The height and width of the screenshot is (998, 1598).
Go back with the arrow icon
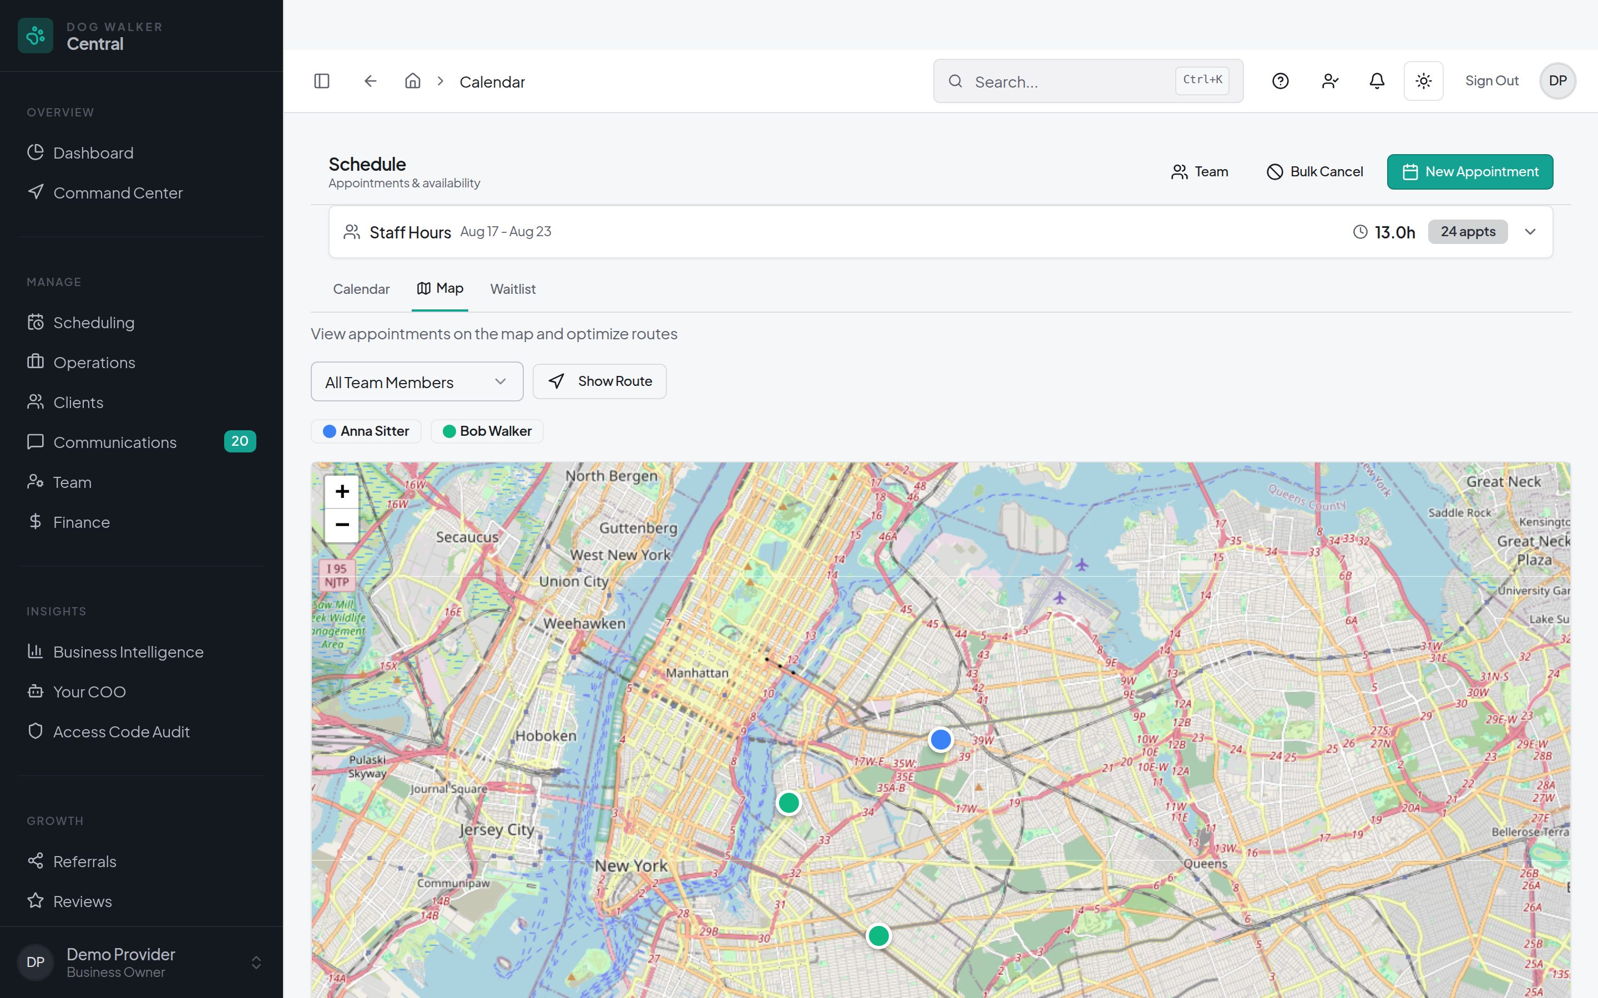click(x=371, y=81)
